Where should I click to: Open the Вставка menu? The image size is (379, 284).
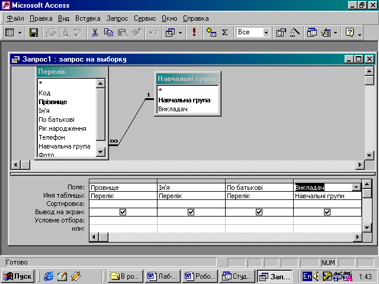[88, 18]
